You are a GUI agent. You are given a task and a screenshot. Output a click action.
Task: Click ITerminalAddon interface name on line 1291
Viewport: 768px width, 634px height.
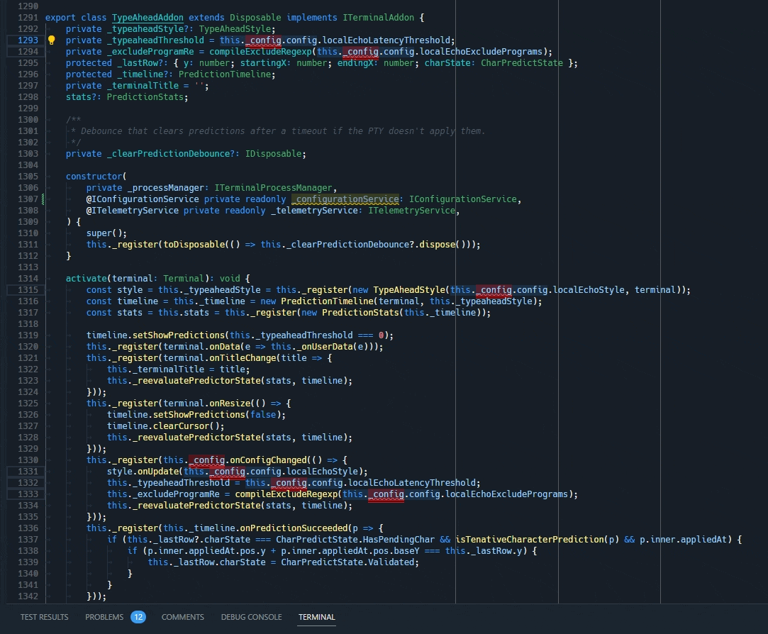click(x=378, y=18)
